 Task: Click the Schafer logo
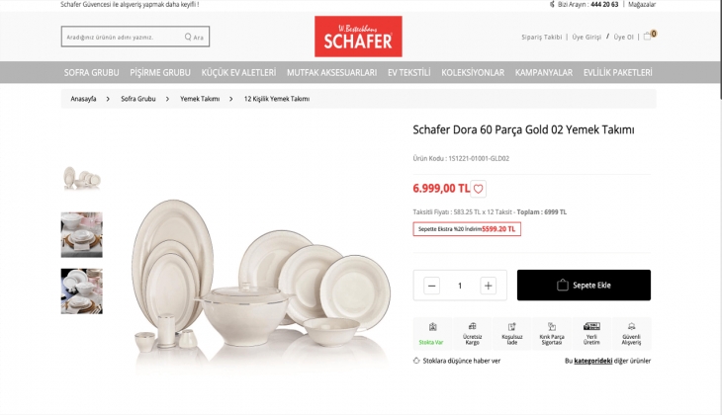click(358, 37)
